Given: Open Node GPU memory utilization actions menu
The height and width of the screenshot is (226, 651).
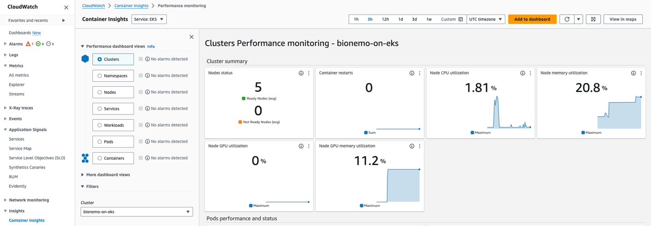Looking at the screenshot, I should pyautogui.click(x=420, y=146).
